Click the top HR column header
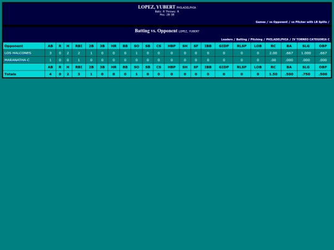 [114, 46]
